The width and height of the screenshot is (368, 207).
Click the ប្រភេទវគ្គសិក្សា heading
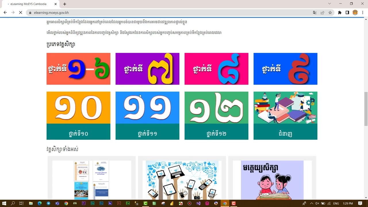click(x=61, y=45)
